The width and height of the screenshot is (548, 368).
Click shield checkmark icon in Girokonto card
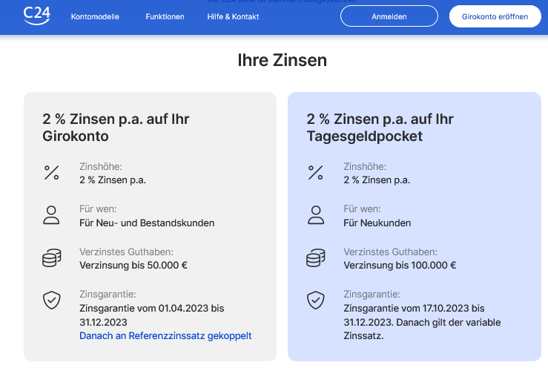(52, 300)
